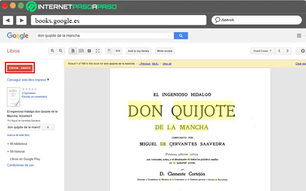Image resolution: width=306 pixels, height=191 pixels.
Task: Open Condiciones de uso link
Action: click(x=20, y=165)
